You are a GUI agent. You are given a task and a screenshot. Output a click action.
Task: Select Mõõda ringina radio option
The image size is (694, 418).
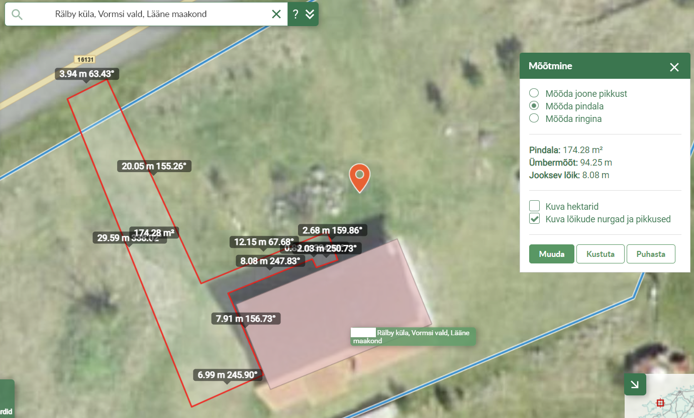534,118
